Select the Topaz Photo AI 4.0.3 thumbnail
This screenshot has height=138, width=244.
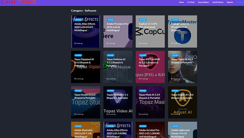click(x=182, y=67)
